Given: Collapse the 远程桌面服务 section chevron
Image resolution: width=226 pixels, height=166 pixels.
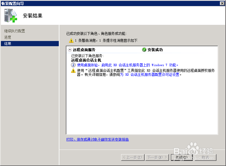Looking at the screenshot, I should click(x=70, y=50).
